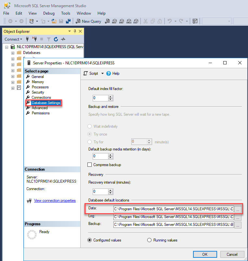248x261 pixels.
Task: Select the Running values radio button
Action: point(150,240)
